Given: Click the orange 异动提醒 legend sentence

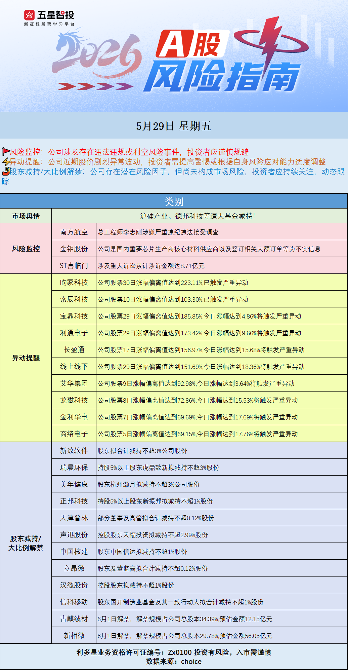Looking at the screenshot, I should point(168,161).
